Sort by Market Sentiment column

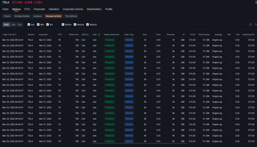(112, 35)
